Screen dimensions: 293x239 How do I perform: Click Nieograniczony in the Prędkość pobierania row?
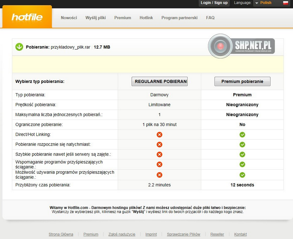[242, 105]
